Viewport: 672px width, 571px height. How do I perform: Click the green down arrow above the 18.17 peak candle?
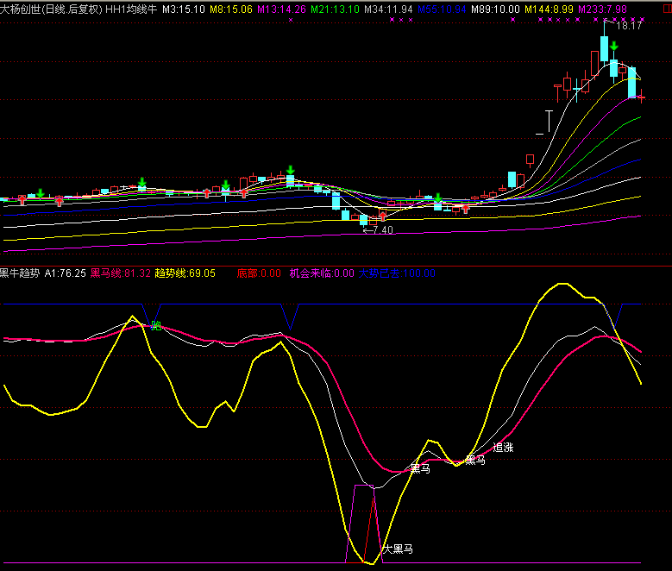612,47
